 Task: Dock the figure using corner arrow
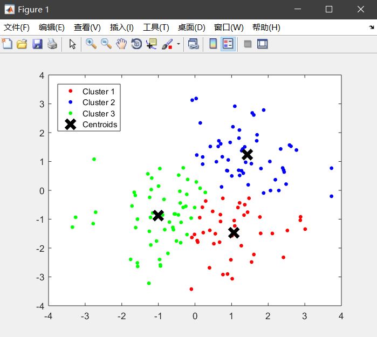pos(372,27)
